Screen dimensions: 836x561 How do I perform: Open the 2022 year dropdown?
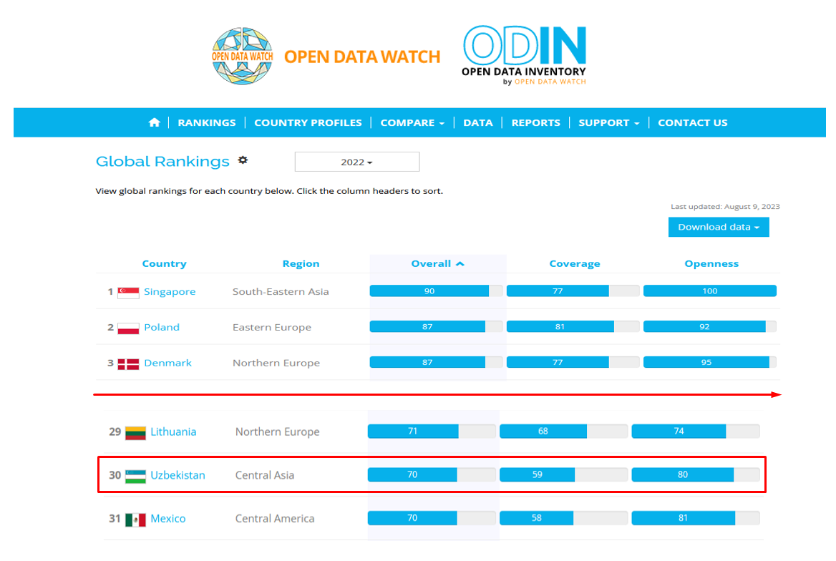coord(356,162)
